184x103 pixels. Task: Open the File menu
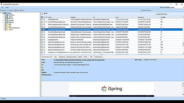2,8
